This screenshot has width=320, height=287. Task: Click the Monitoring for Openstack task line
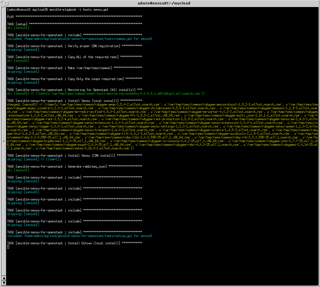[x=74, y=90]
